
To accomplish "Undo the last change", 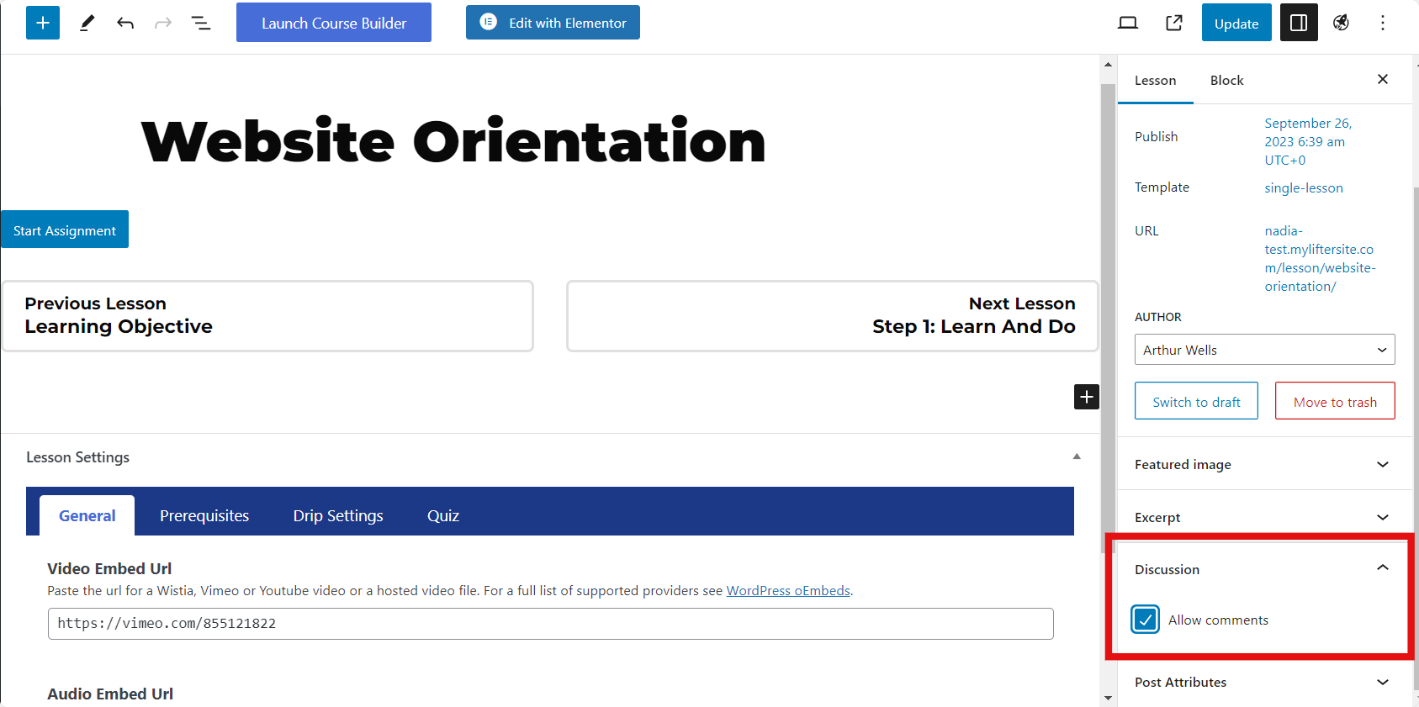I will 125,23.
